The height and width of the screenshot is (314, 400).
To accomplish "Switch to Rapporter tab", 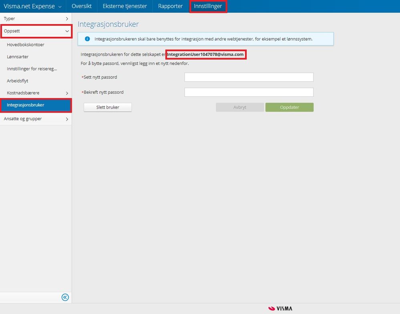I will point(171,6).
